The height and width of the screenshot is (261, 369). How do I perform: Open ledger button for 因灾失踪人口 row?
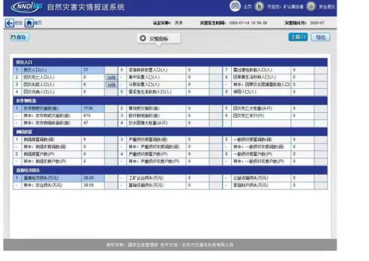[111, 85]
